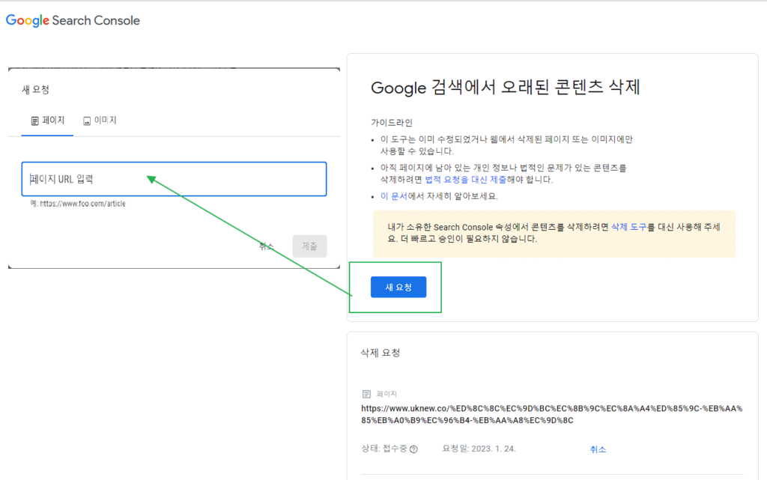
Task: Click the 제출 submit button
Action: [x=309, y=246]
